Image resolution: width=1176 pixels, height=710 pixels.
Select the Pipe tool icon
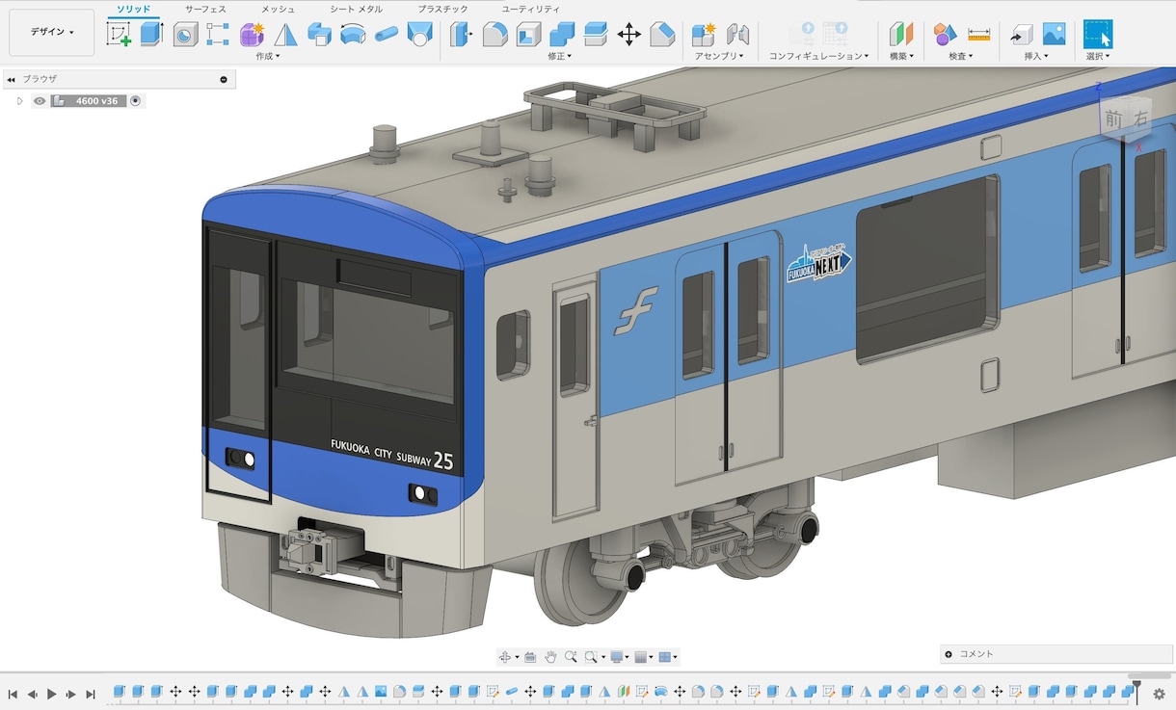coord(386,35)
